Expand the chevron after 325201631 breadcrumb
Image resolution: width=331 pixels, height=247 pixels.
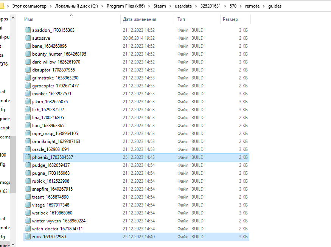pos(225,6)
